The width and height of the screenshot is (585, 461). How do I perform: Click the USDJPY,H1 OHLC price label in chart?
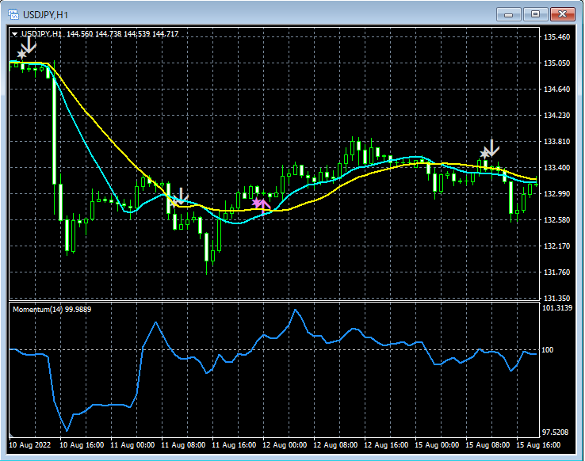coord(100,34)
